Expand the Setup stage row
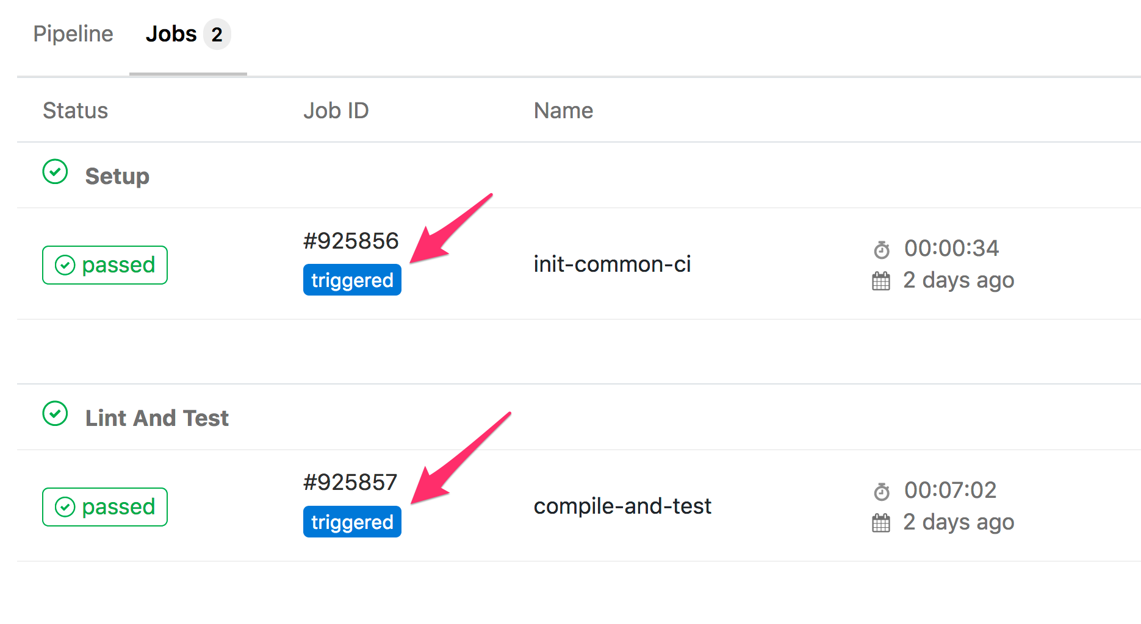This screenshot has width=1141, height=624. click(117, 176)
